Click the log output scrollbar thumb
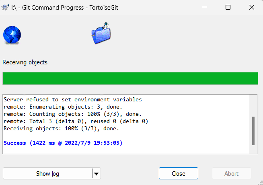 (253, 131)
